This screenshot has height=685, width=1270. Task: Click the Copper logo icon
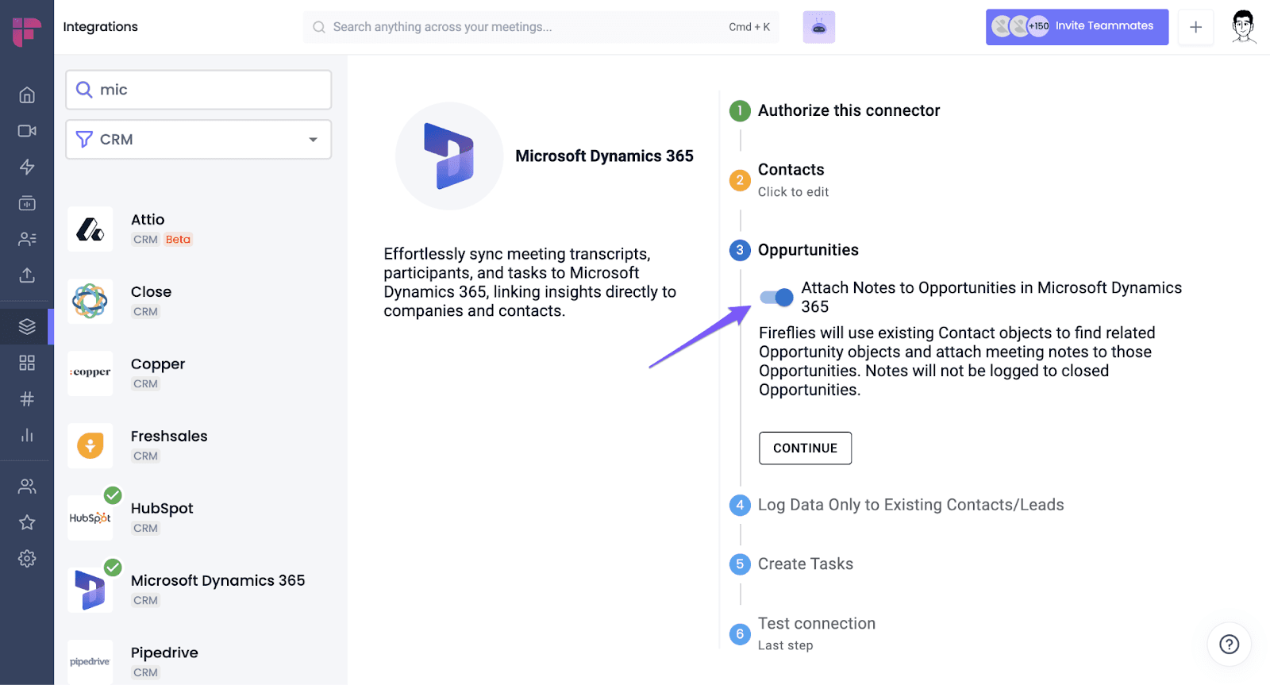tap(90, 373)
